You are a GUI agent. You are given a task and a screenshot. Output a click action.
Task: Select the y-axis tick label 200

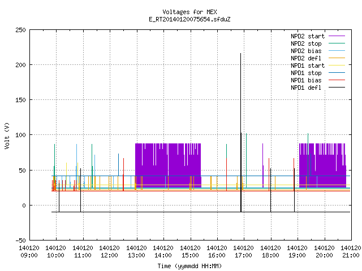[x=20, y=65]
